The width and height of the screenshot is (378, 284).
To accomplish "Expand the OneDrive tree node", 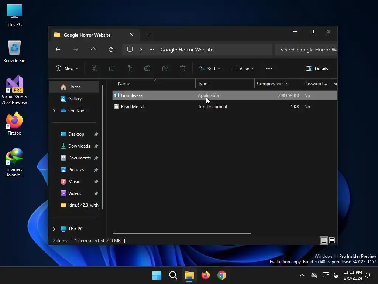I will [54, 111].
